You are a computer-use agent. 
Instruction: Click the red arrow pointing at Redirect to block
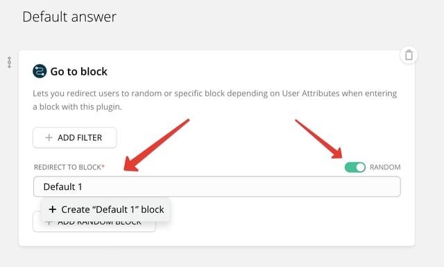click(157, 145)
